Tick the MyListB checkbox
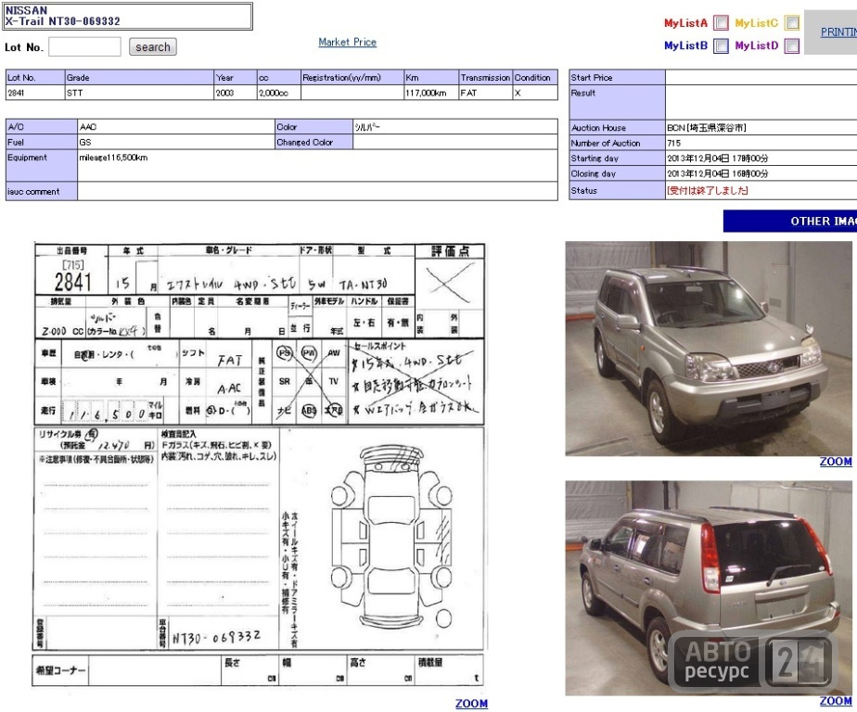Image resolution: width=857 pixels, height=712 pixels. 722,46
